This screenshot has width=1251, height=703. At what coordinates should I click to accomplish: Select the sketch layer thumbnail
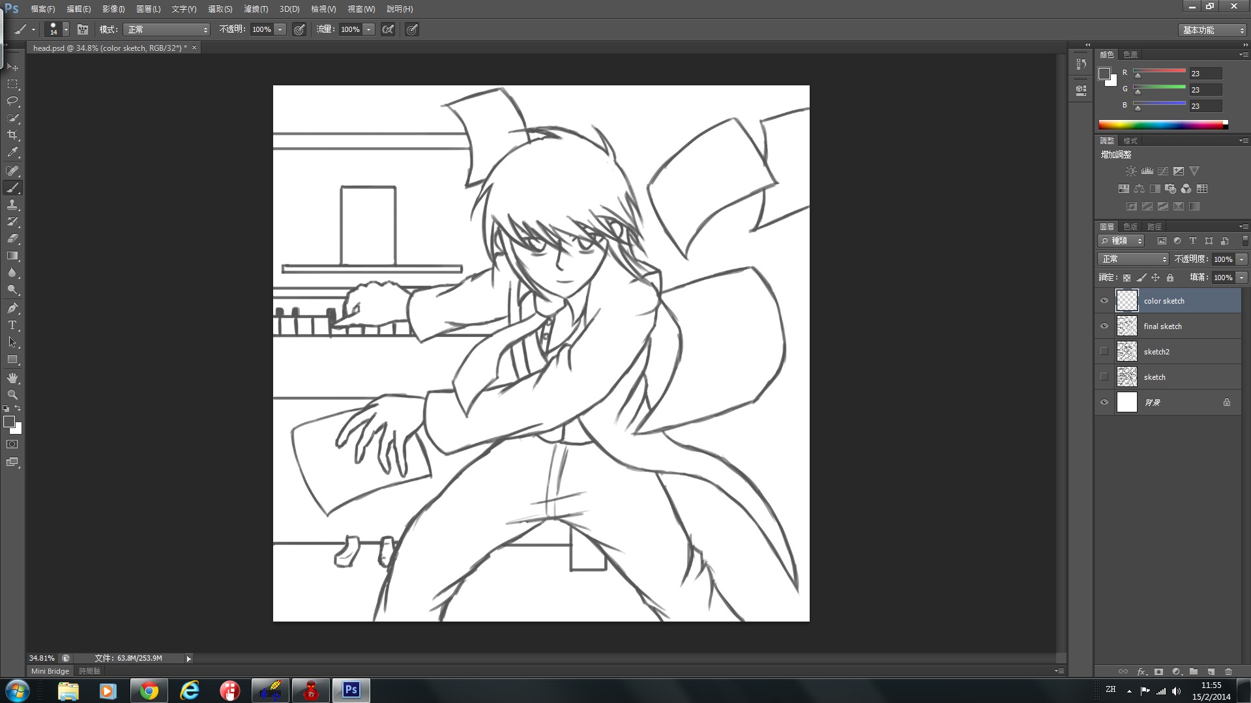pyautogui.click(x=1126, y=377)
